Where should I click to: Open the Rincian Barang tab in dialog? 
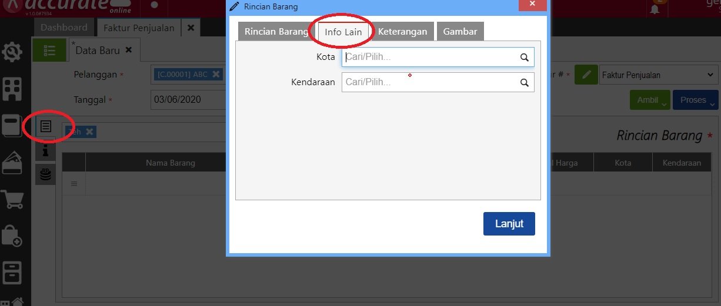pos(276,32)
